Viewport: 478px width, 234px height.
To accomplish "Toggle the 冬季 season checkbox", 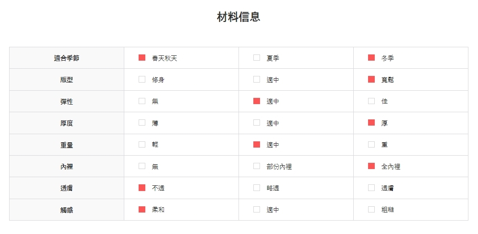I will 371,58.
